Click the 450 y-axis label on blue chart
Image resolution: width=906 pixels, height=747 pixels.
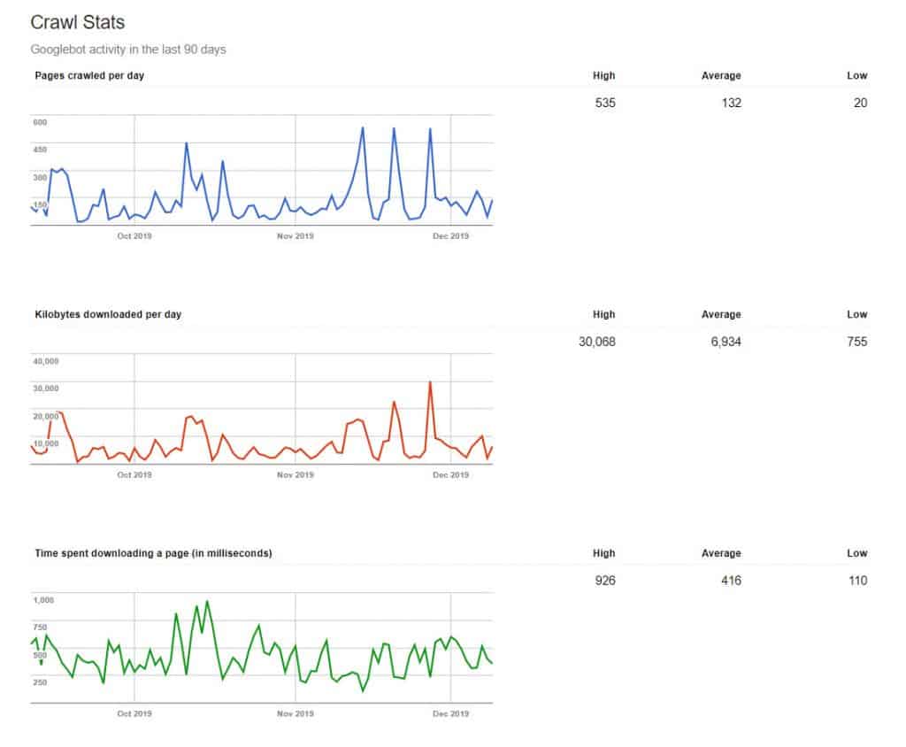40,150
